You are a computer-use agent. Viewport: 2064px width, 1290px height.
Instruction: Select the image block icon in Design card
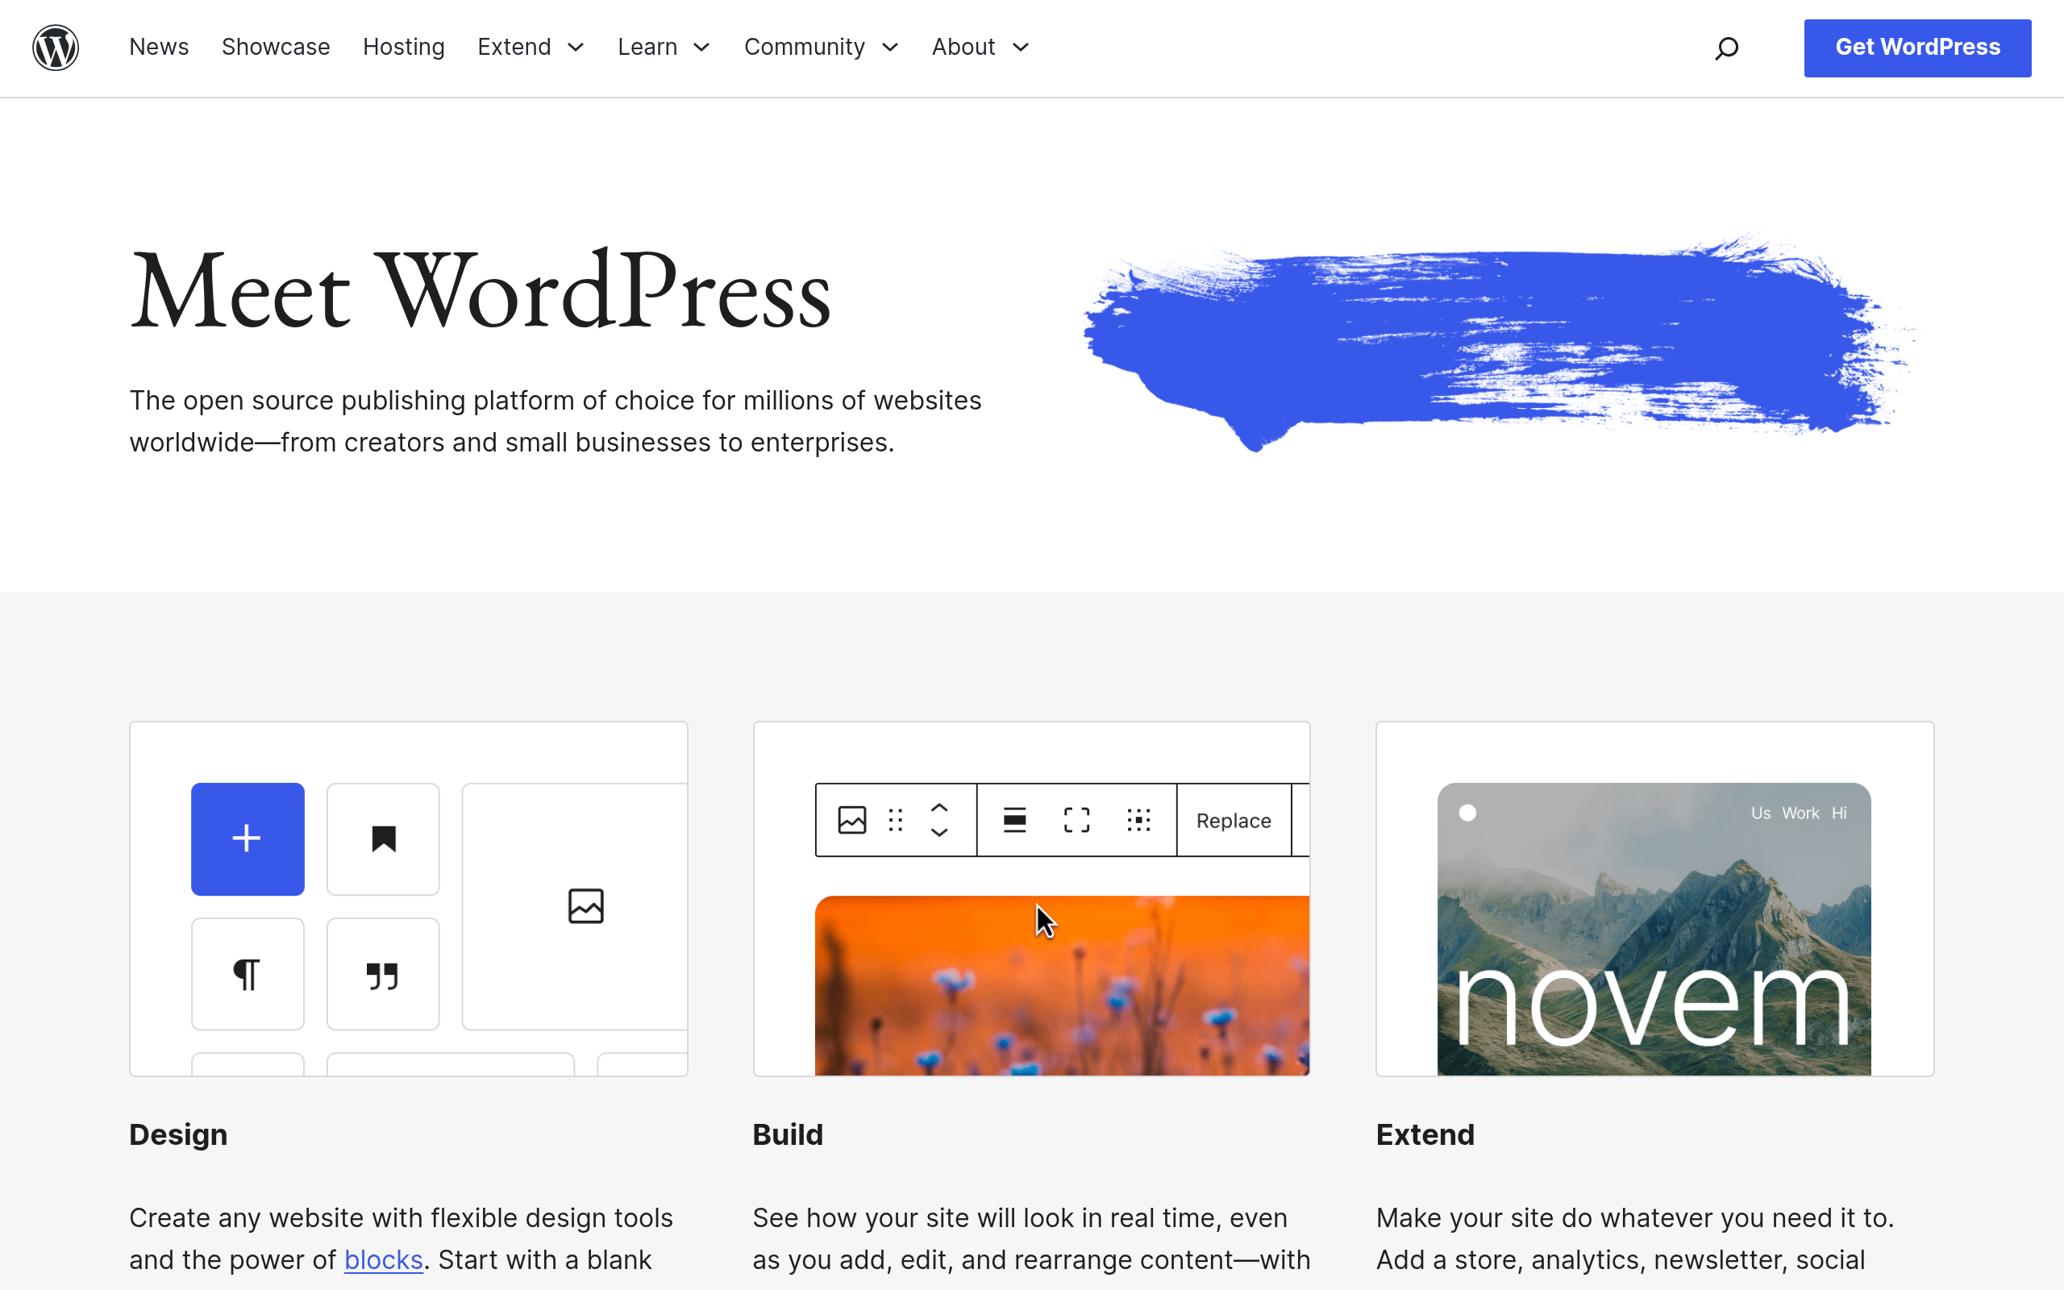pyautogui.click(x=586, y=906)
